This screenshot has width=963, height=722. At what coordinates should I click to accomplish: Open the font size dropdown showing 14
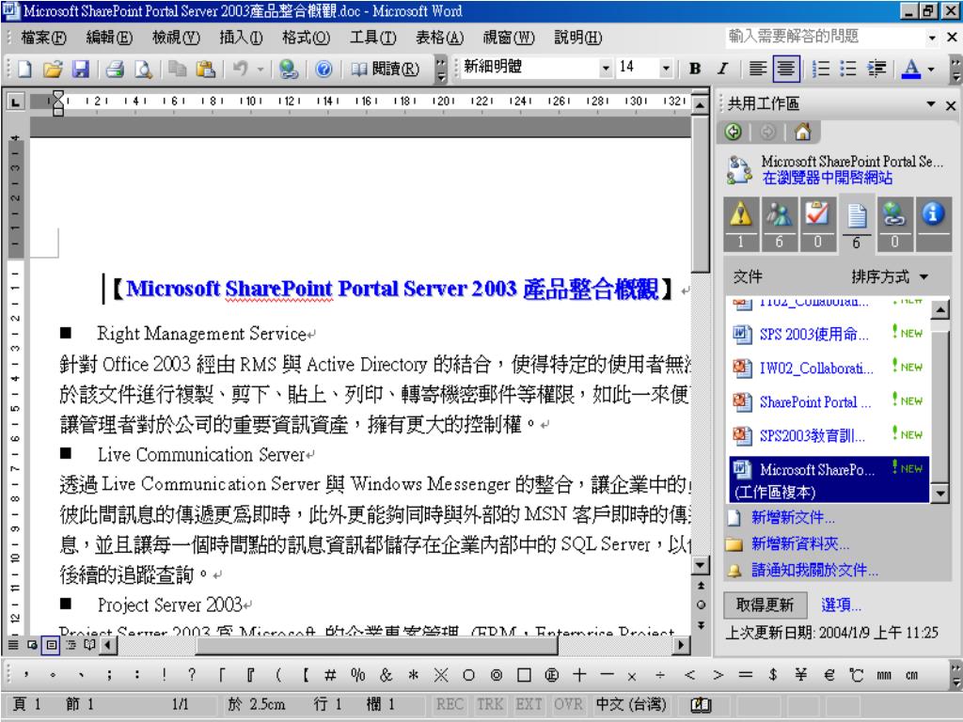[666, 68]
